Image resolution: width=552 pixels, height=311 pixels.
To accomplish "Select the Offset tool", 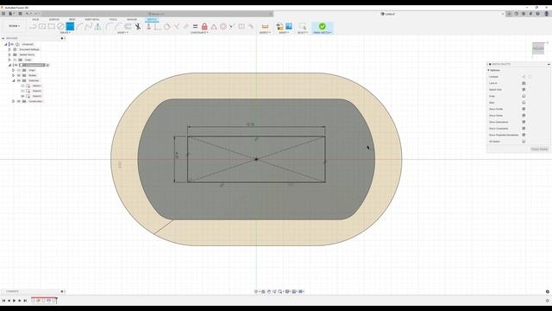I will coord(129,27).
